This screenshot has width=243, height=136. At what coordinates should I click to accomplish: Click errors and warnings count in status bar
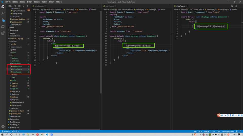[15, 131]
